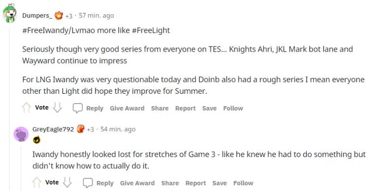Click the speech bubble icon under GreyEagle792's reply
392x191 pixels.
88,183
